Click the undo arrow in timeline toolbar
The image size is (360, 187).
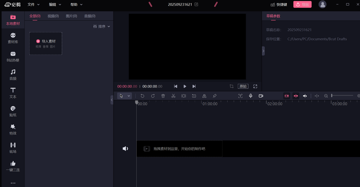click(x=143, y=96)
